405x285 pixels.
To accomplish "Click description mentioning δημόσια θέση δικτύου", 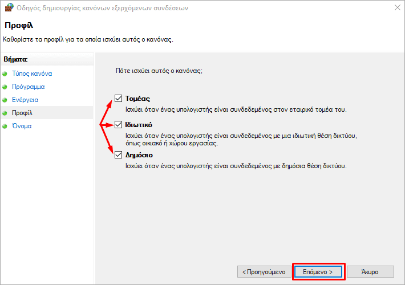I will coord(236,166).
